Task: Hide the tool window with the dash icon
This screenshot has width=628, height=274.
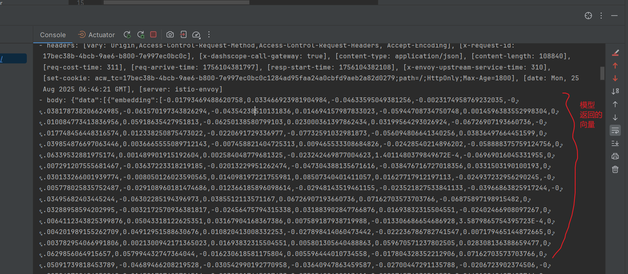Action: (614, 16)
